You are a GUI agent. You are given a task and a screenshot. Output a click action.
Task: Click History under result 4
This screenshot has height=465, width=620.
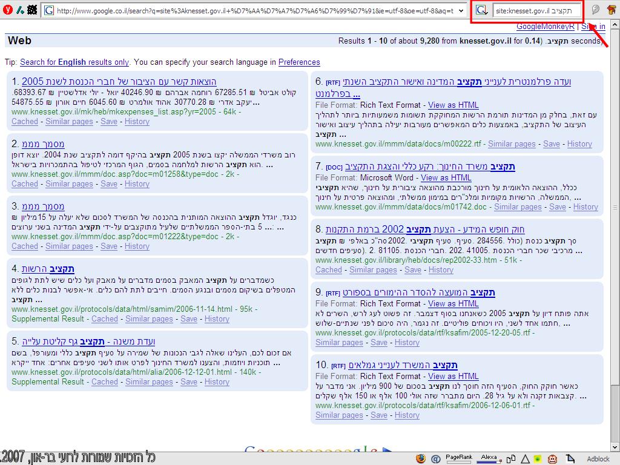click(217, 318)
